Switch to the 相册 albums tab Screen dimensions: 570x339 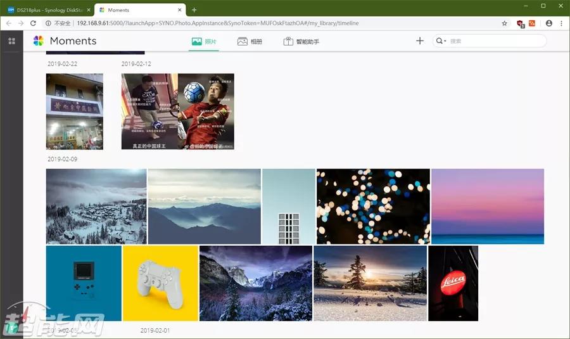[x=250, y=41]
